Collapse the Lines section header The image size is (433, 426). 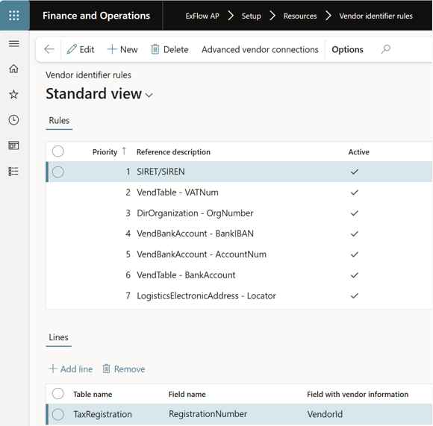pos(58,337)
